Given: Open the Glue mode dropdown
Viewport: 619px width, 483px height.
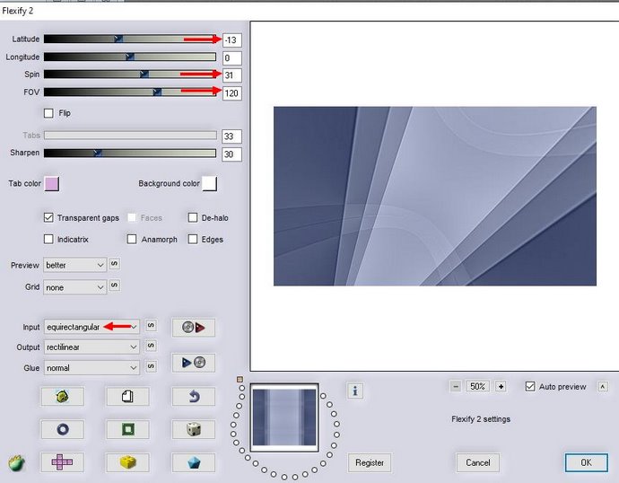Looking at the screenshot, I should [x=92, y=367].
